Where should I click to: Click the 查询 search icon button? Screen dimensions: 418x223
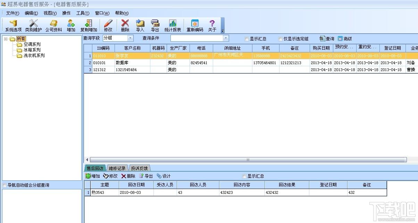point(327,39)
